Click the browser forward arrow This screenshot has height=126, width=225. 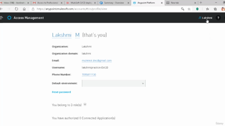(x=9, y=9)
